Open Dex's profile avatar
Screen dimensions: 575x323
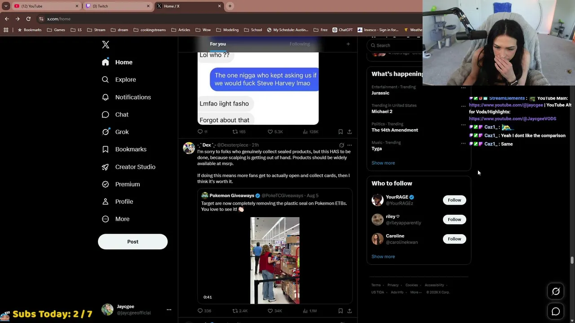coord(189,148)
